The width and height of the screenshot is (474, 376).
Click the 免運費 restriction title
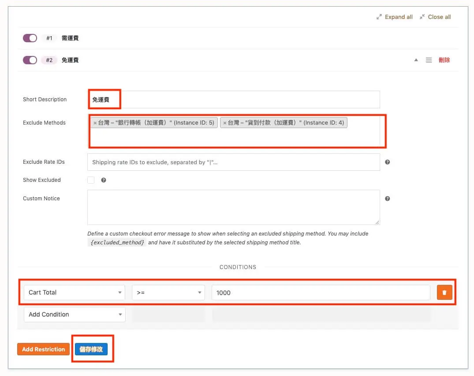[x=70, y=60]
